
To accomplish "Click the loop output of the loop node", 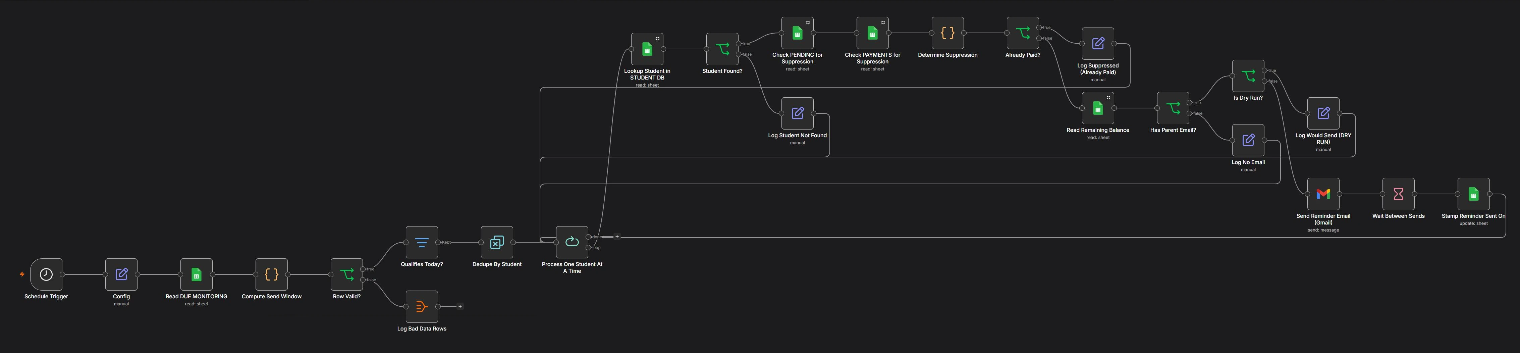I will click(x=588, y=247).
